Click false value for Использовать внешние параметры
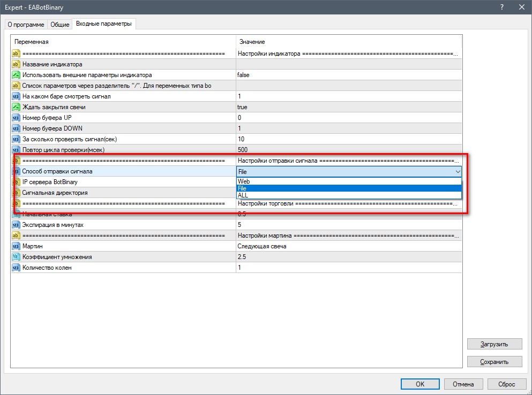 click(x=243, y=75)
